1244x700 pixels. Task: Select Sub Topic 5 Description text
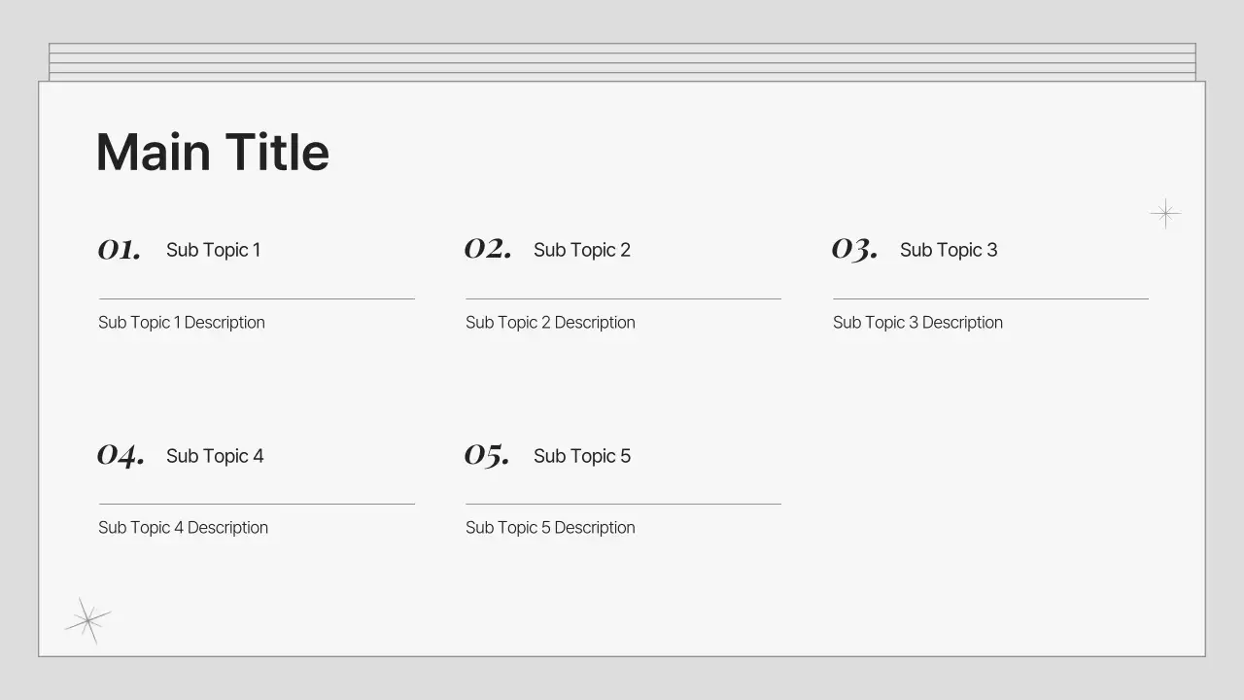pos(549,528)
